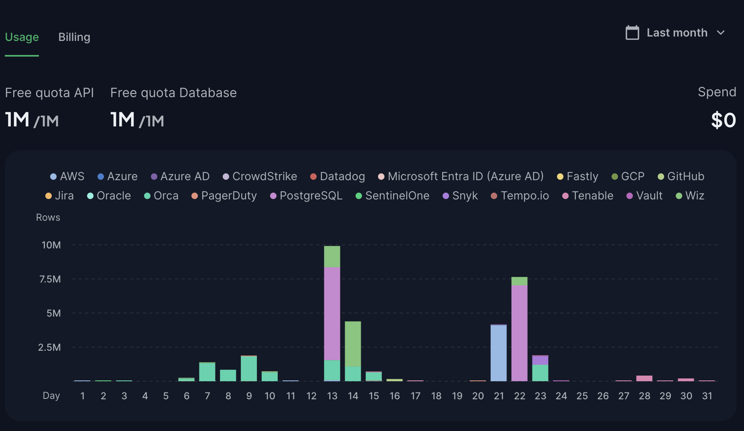The width and height of the screenshot is (744, 431).
Task: Switch to the Usage tab
Action: (x=22, y=37)
